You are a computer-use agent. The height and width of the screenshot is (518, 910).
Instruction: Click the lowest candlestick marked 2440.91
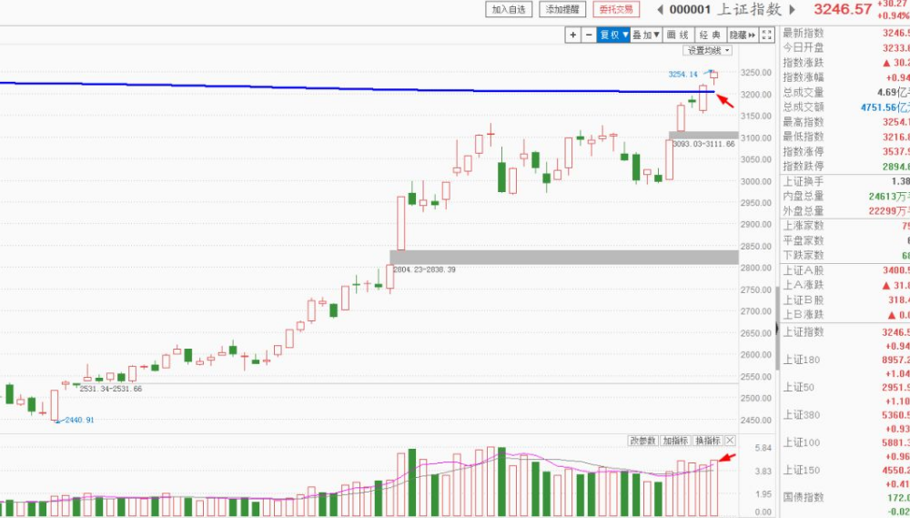tap(55, 405)
